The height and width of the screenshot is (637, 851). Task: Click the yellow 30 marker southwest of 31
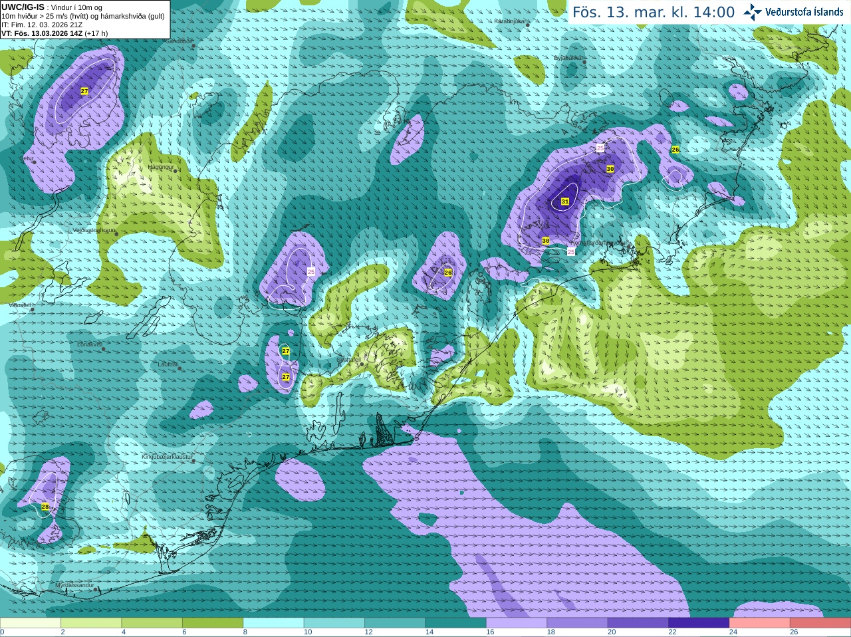tap(546, 241)
